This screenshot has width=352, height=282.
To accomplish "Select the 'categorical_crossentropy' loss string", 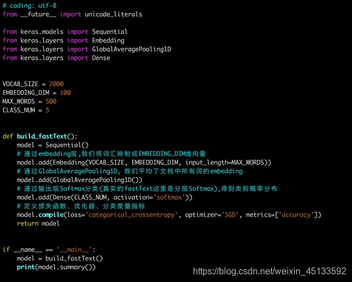I will pyautogui.click(x=131, y=215).
